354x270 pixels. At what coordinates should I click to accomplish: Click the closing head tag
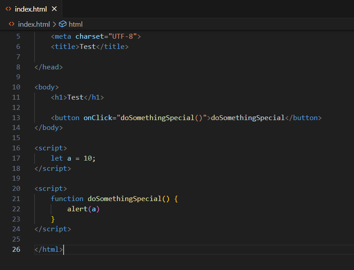click(48, 67)
